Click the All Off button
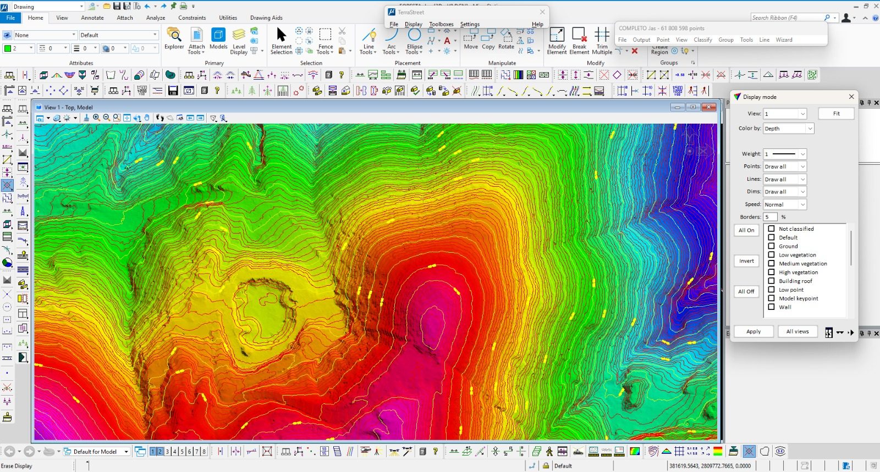Viewport: 880px width, 472px height. click(x=746, y=291)
